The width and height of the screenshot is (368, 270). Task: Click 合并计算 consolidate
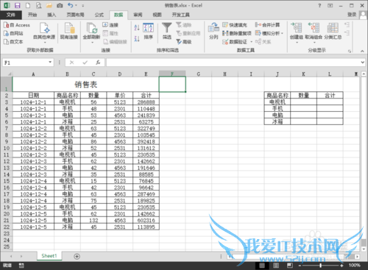[x=267, y=25]
